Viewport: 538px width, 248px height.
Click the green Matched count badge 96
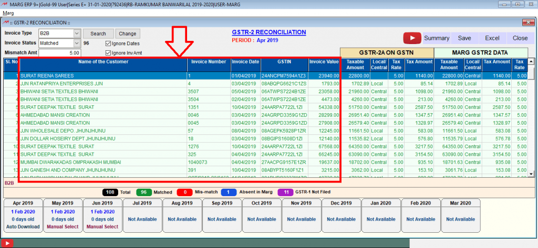(x=144, y=192)
